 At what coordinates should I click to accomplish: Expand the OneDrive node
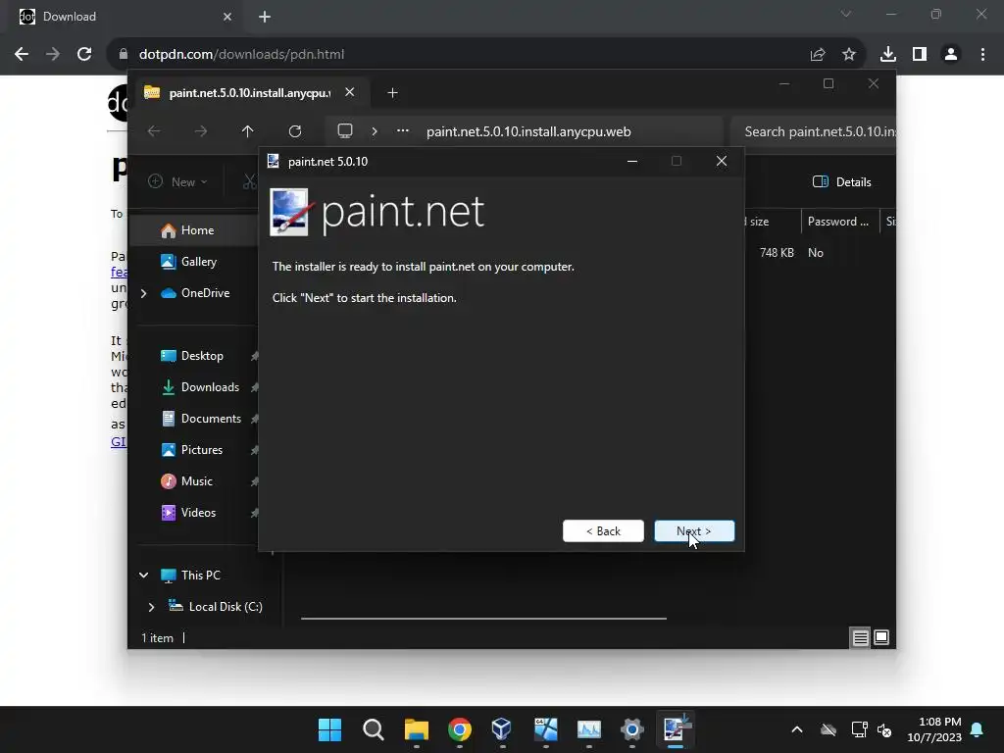[x=143, y=293]
